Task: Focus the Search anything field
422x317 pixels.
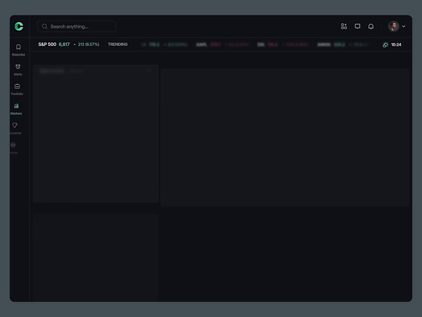Action: pyautogui.click(x=76, y=26)
